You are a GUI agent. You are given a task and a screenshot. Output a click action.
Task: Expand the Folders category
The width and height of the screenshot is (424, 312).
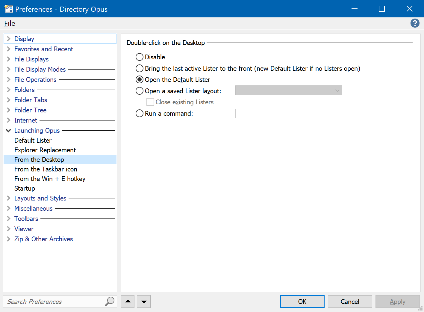coord(9,90)
